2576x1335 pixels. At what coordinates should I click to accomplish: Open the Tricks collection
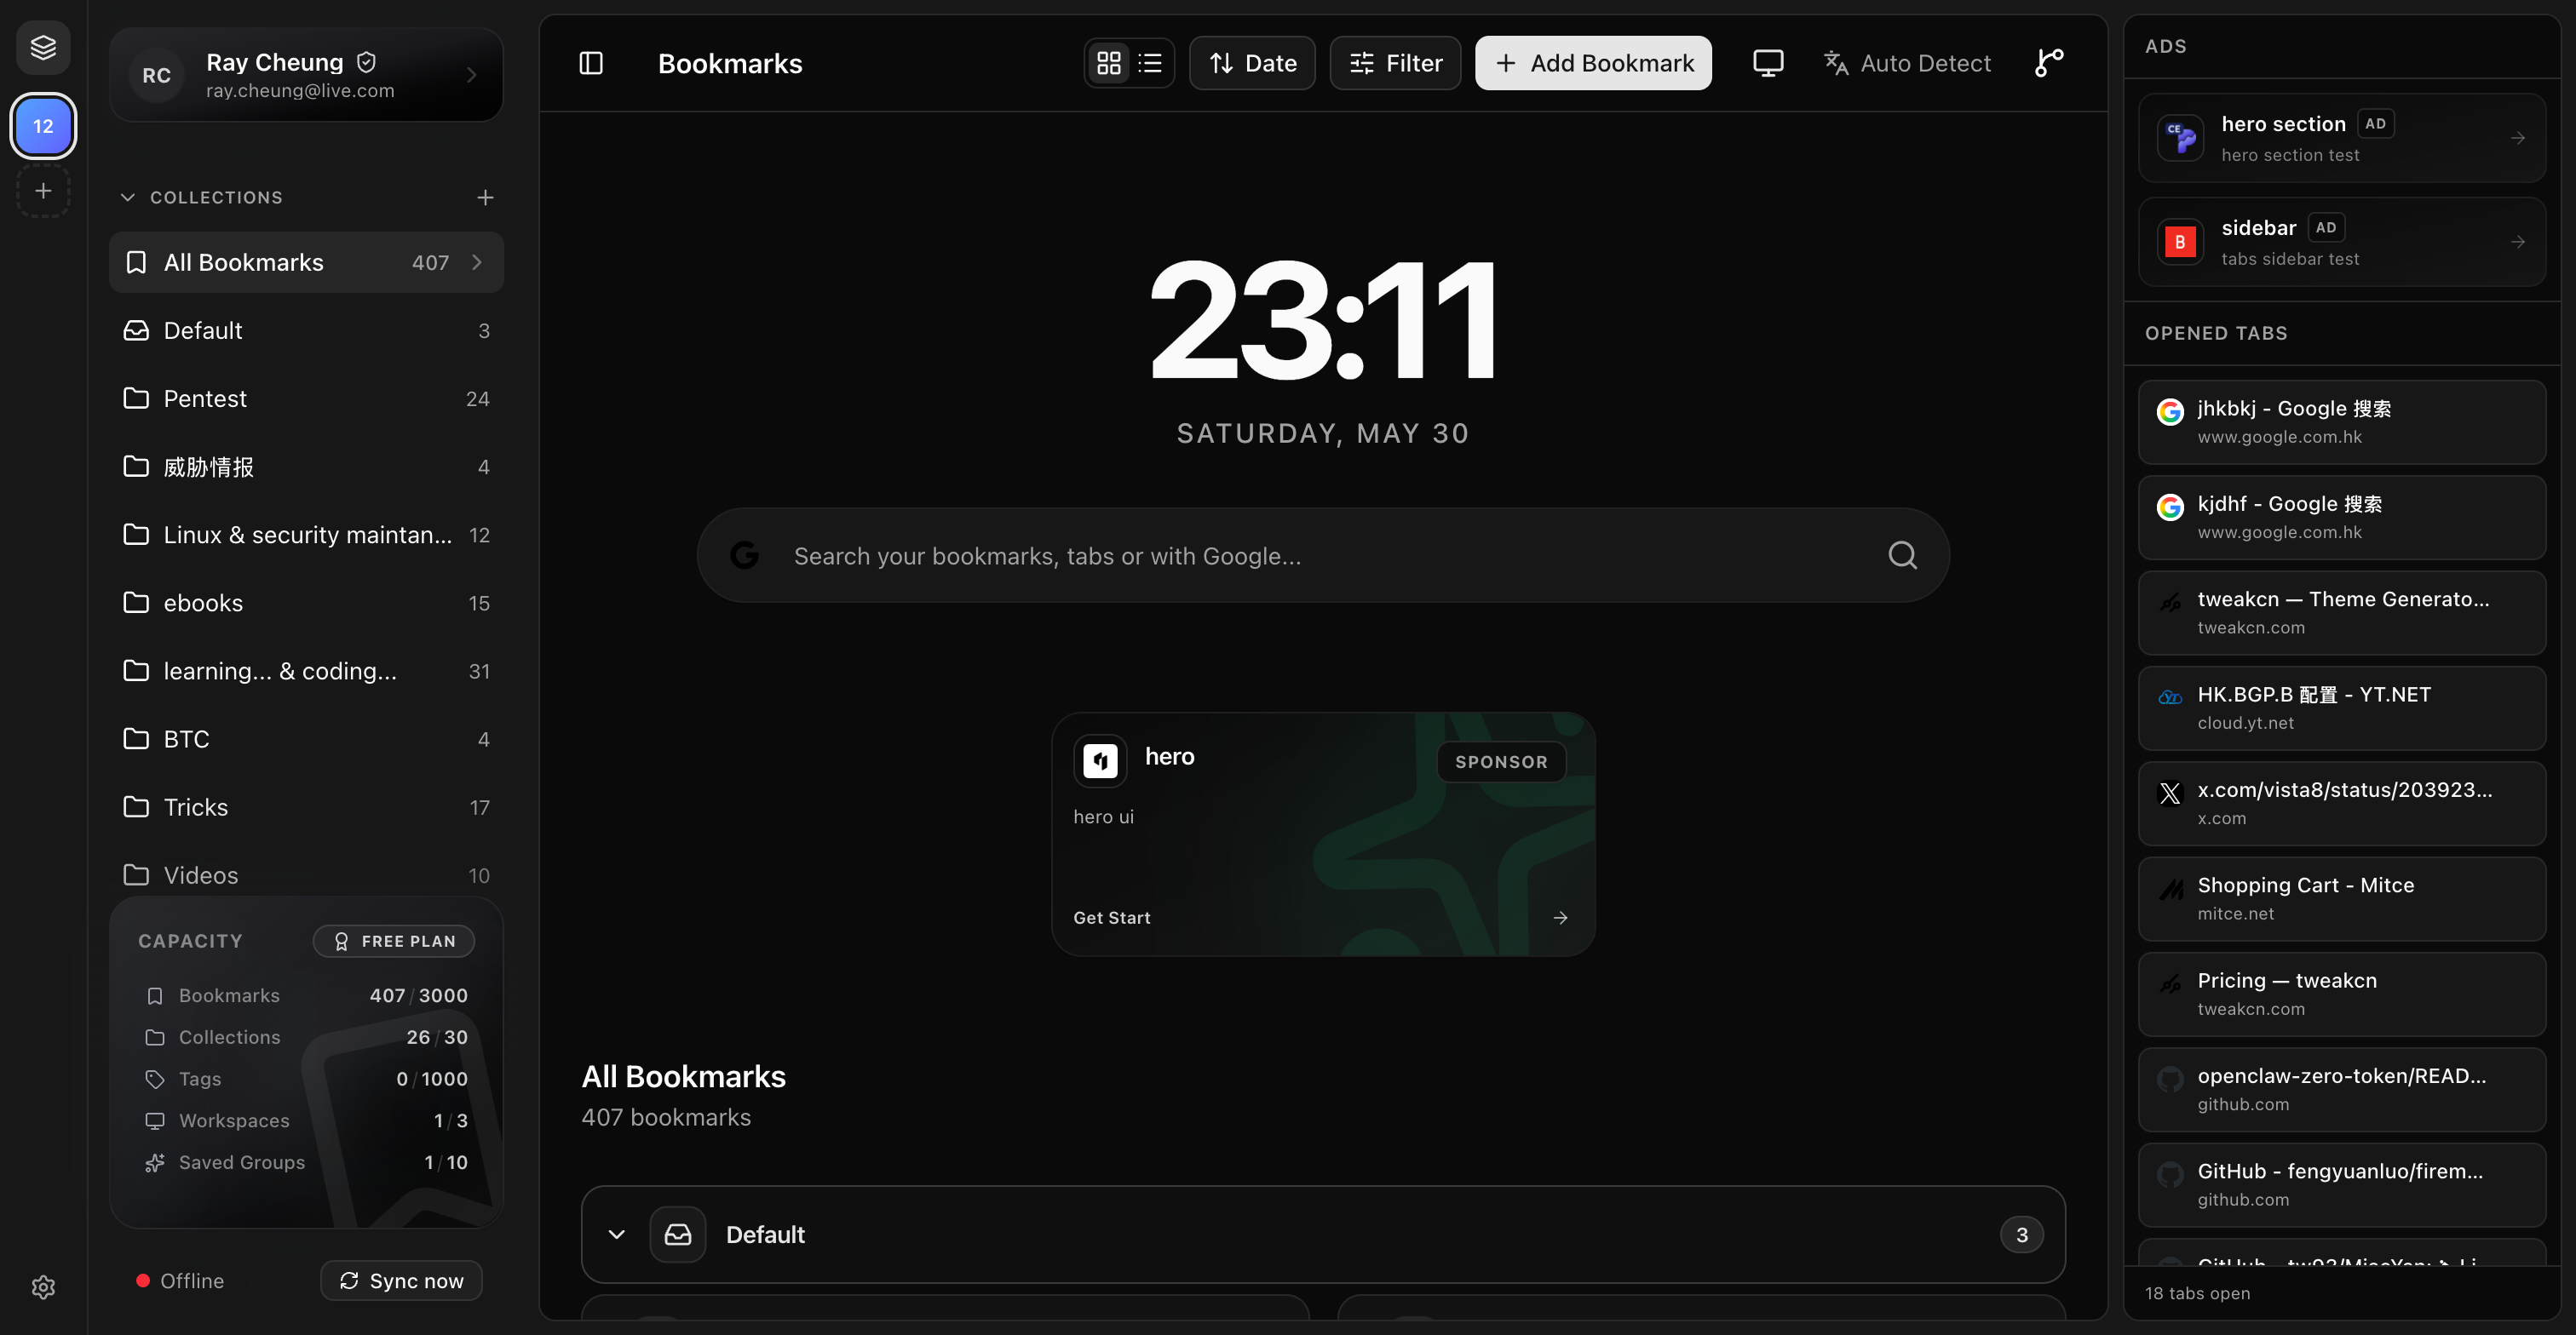(x=306, y=806)
